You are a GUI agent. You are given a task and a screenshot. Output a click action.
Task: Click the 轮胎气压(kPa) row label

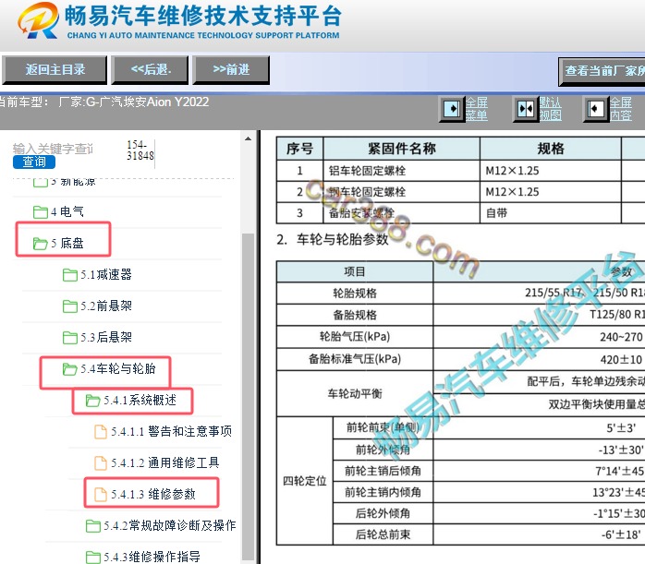pyautogui.click(x=355, y=337)
